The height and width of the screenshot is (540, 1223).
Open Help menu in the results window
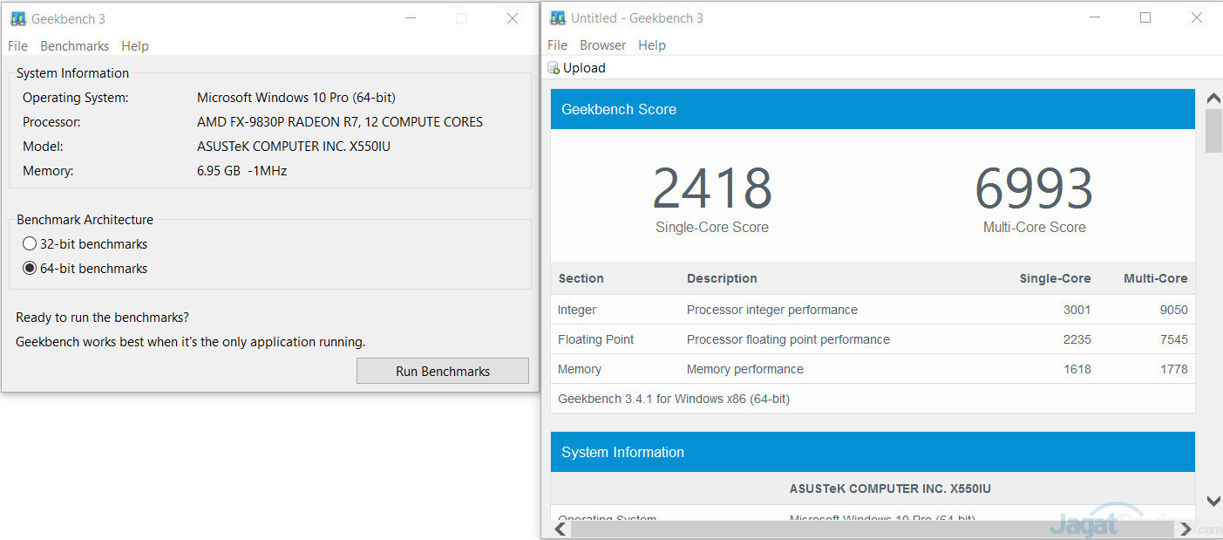tap(651, 45)
